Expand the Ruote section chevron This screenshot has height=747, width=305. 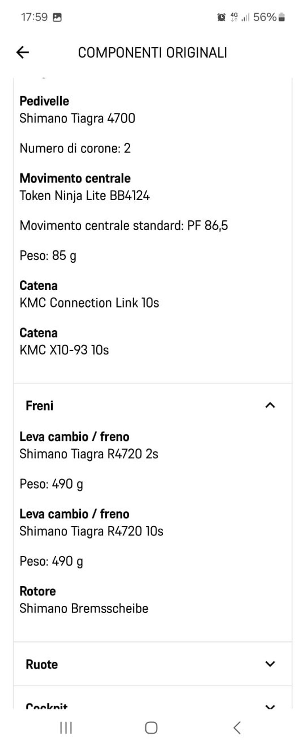270,664
